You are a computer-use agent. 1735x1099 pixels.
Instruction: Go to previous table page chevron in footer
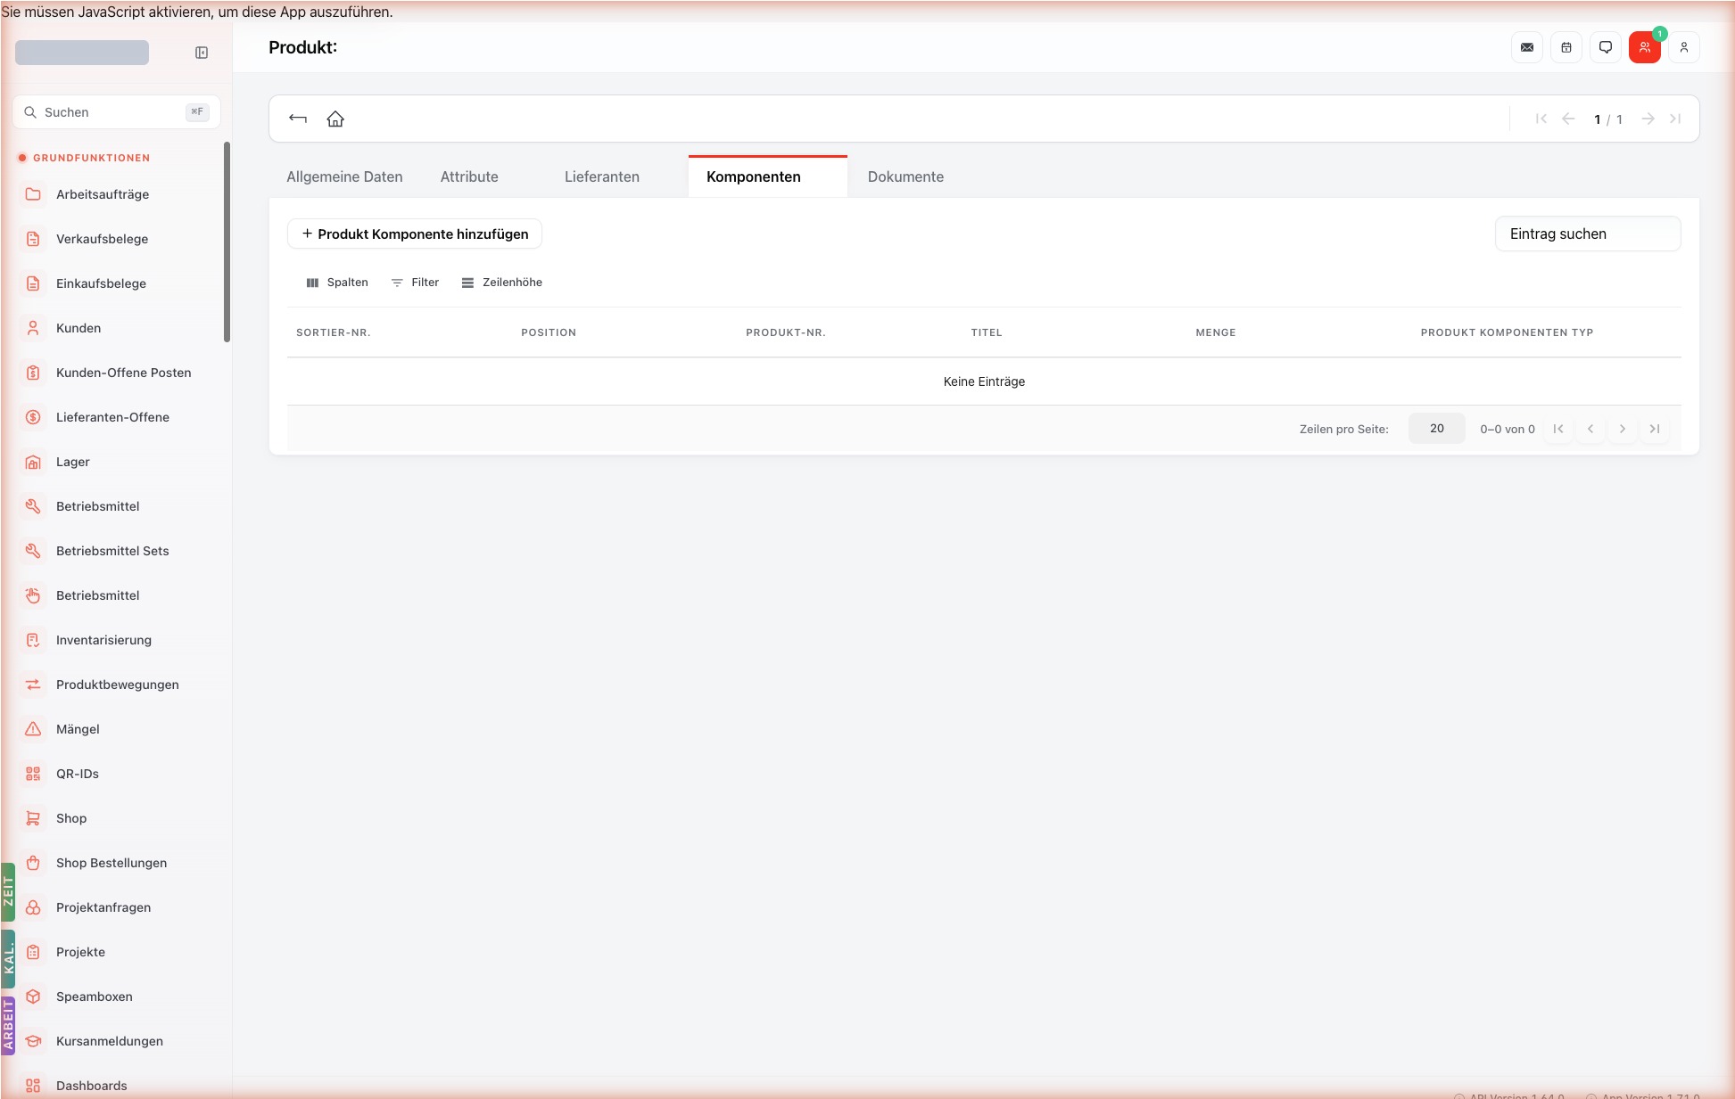click(x=1590, y=429)
